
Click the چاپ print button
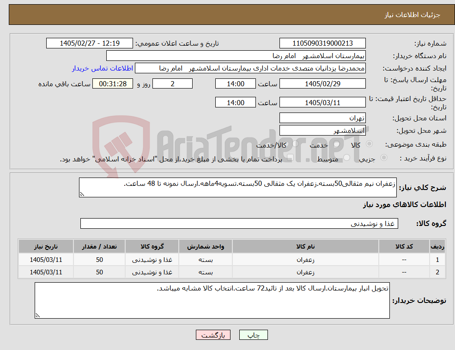click(253, 335)
